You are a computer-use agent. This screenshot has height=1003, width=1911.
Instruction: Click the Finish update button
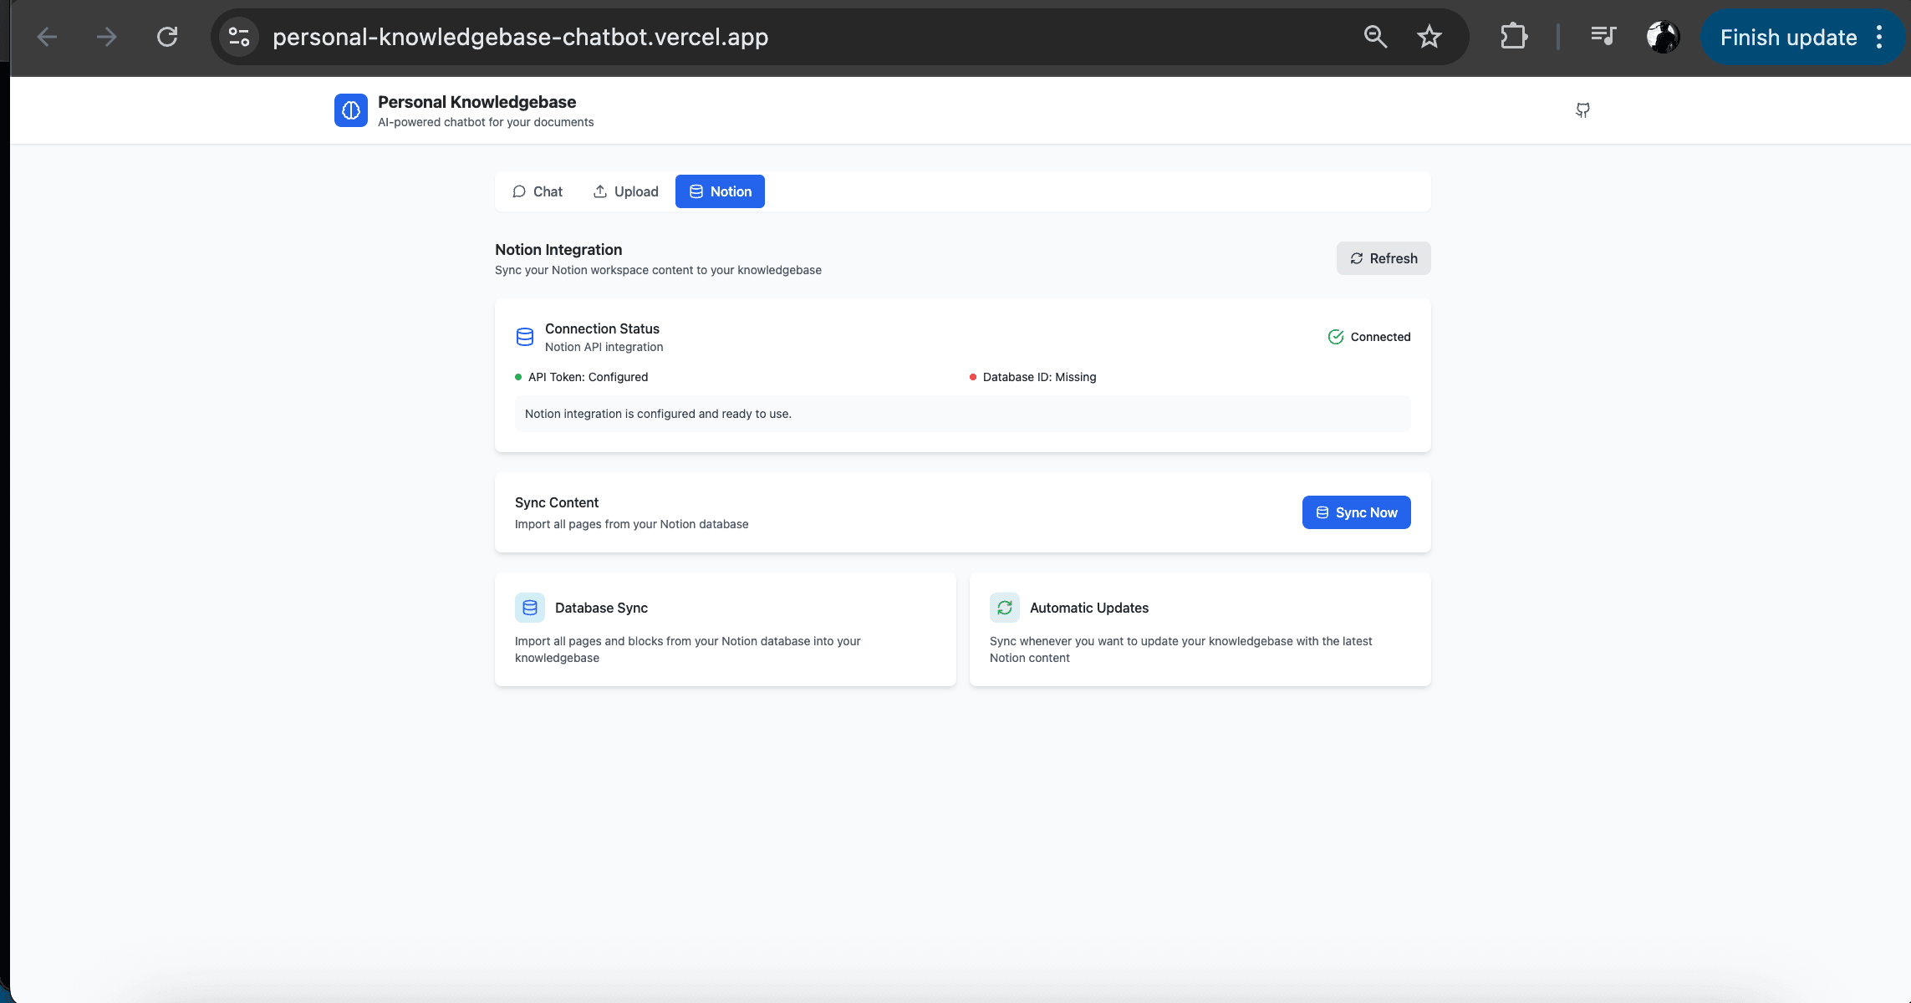click(x=1789, y=37)
